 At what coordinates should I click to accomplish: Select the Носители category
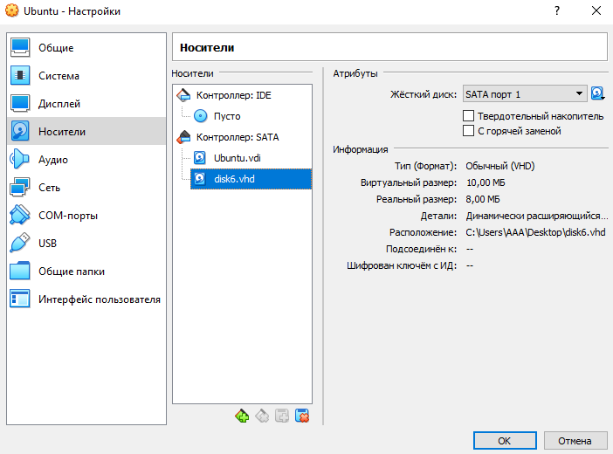point(86,131)
